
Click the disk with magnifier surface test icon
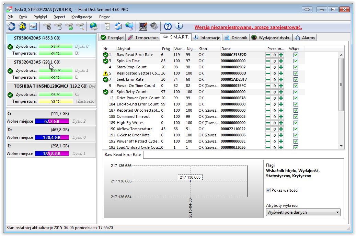click(80, 26)
